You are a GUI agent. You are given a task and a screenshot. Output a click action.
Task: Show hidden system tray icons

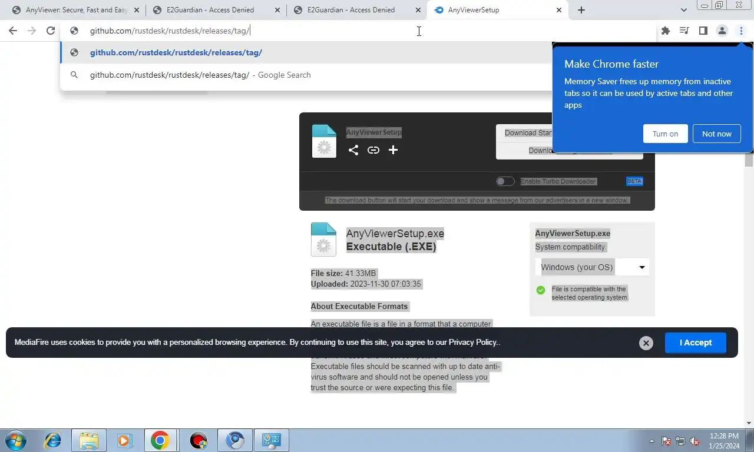pyautogui.click(x=652, y=441)
